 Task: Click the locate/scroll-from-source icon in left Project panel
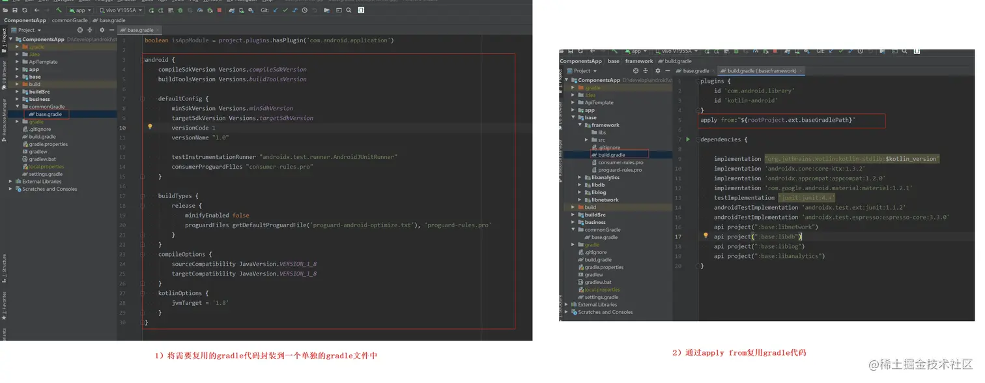(x=80, y=30)
